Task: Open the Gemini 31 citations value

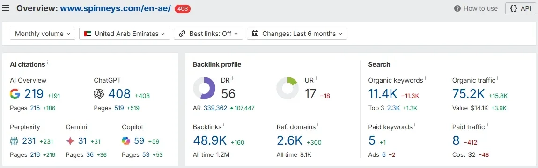Action: (x=82, y=140)
